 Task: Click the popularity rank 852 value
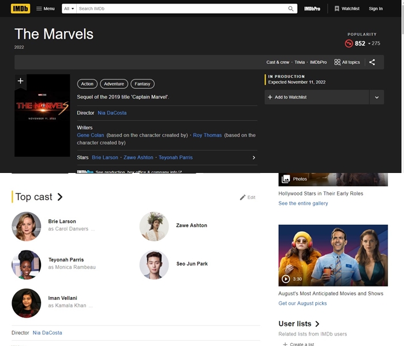coord(360,43)
